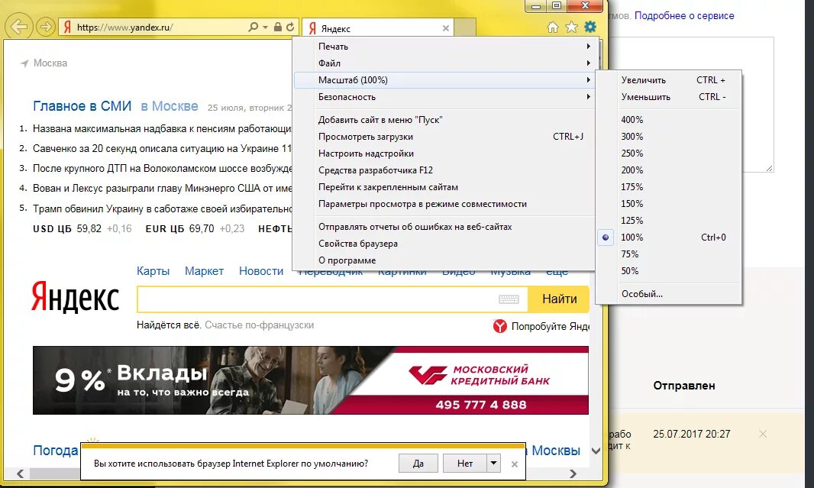Click the Найти search button
Image resolution: width=814 pixels, height=488 pixels.
pyautogui.click(x=559, y=299)
